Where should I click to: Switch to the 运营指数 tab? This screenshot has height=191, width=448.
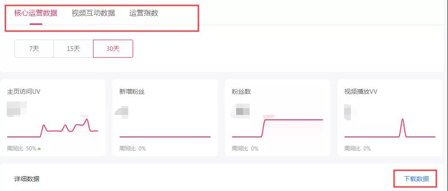pyautogui.click(x=144, y=13)
